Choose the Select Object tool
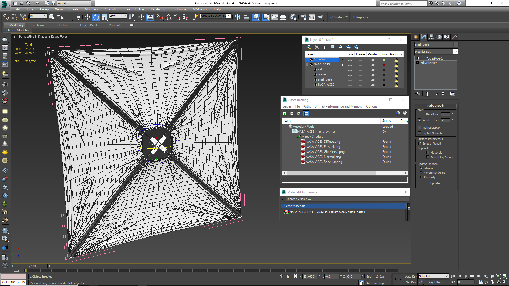This screenshot has width=509, height=286. (x=51, y=17)
